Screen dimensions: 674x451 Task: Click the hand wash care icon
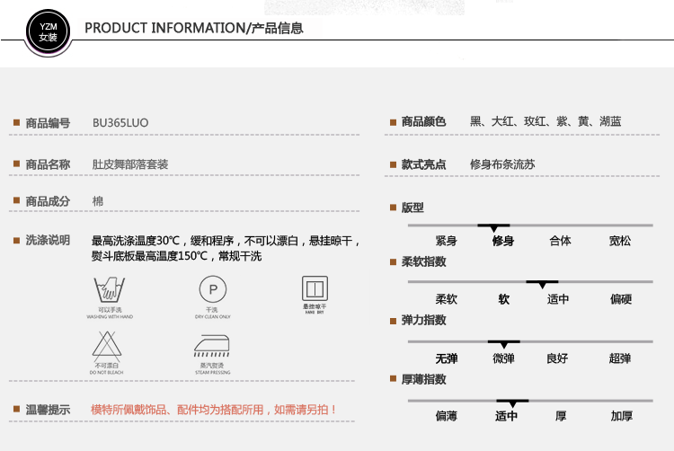click(x=110, y=289)
